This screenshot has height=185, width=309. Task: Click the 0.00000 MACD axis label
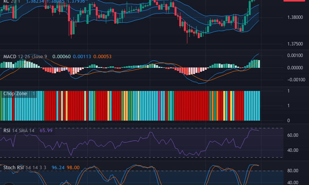click(x=295, y=68)
